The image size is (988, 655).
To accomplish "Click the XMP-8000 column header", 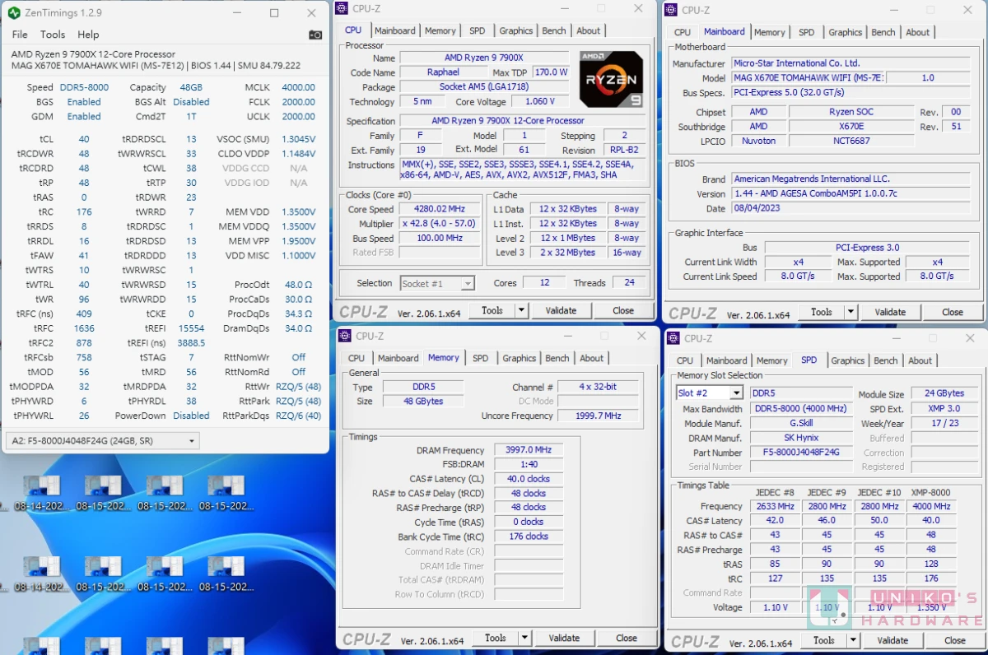I will pos(930,492).
